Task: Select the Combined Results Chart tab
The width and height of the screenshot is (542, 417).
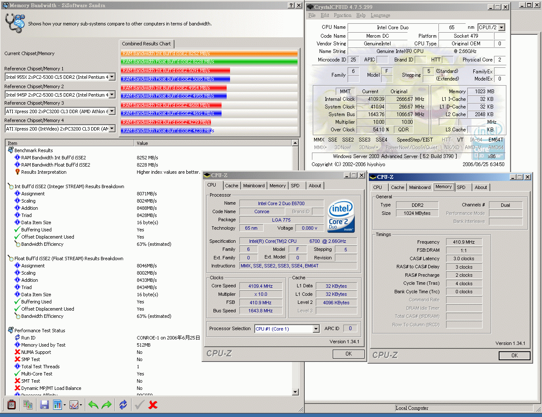Action: coord(146,44)
